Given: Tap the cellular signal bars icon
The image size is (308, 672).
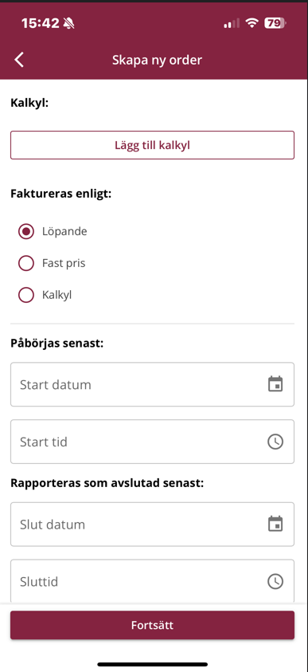Looking at the screenshot, I should click(232, 24).
